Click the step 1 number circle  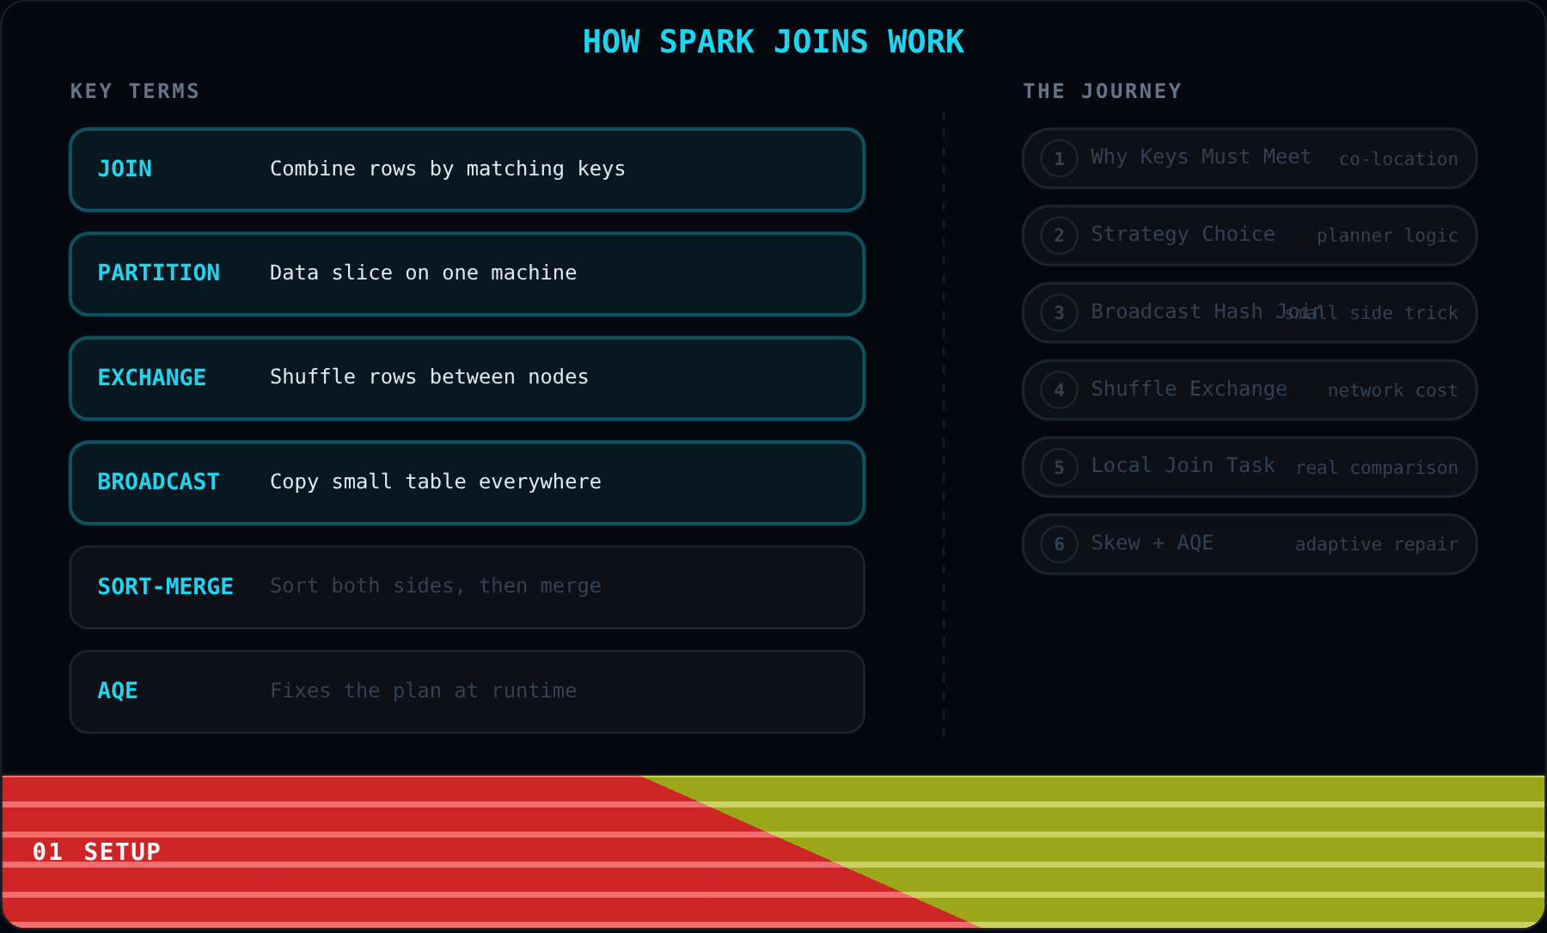click(x=1059, y=158)
